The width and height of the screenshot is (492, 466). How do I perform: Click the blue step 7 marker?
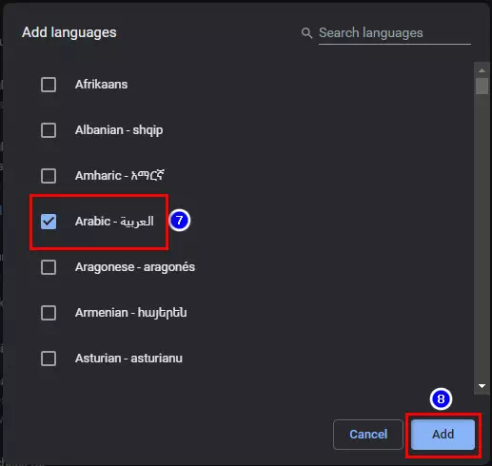click(180, 221)
